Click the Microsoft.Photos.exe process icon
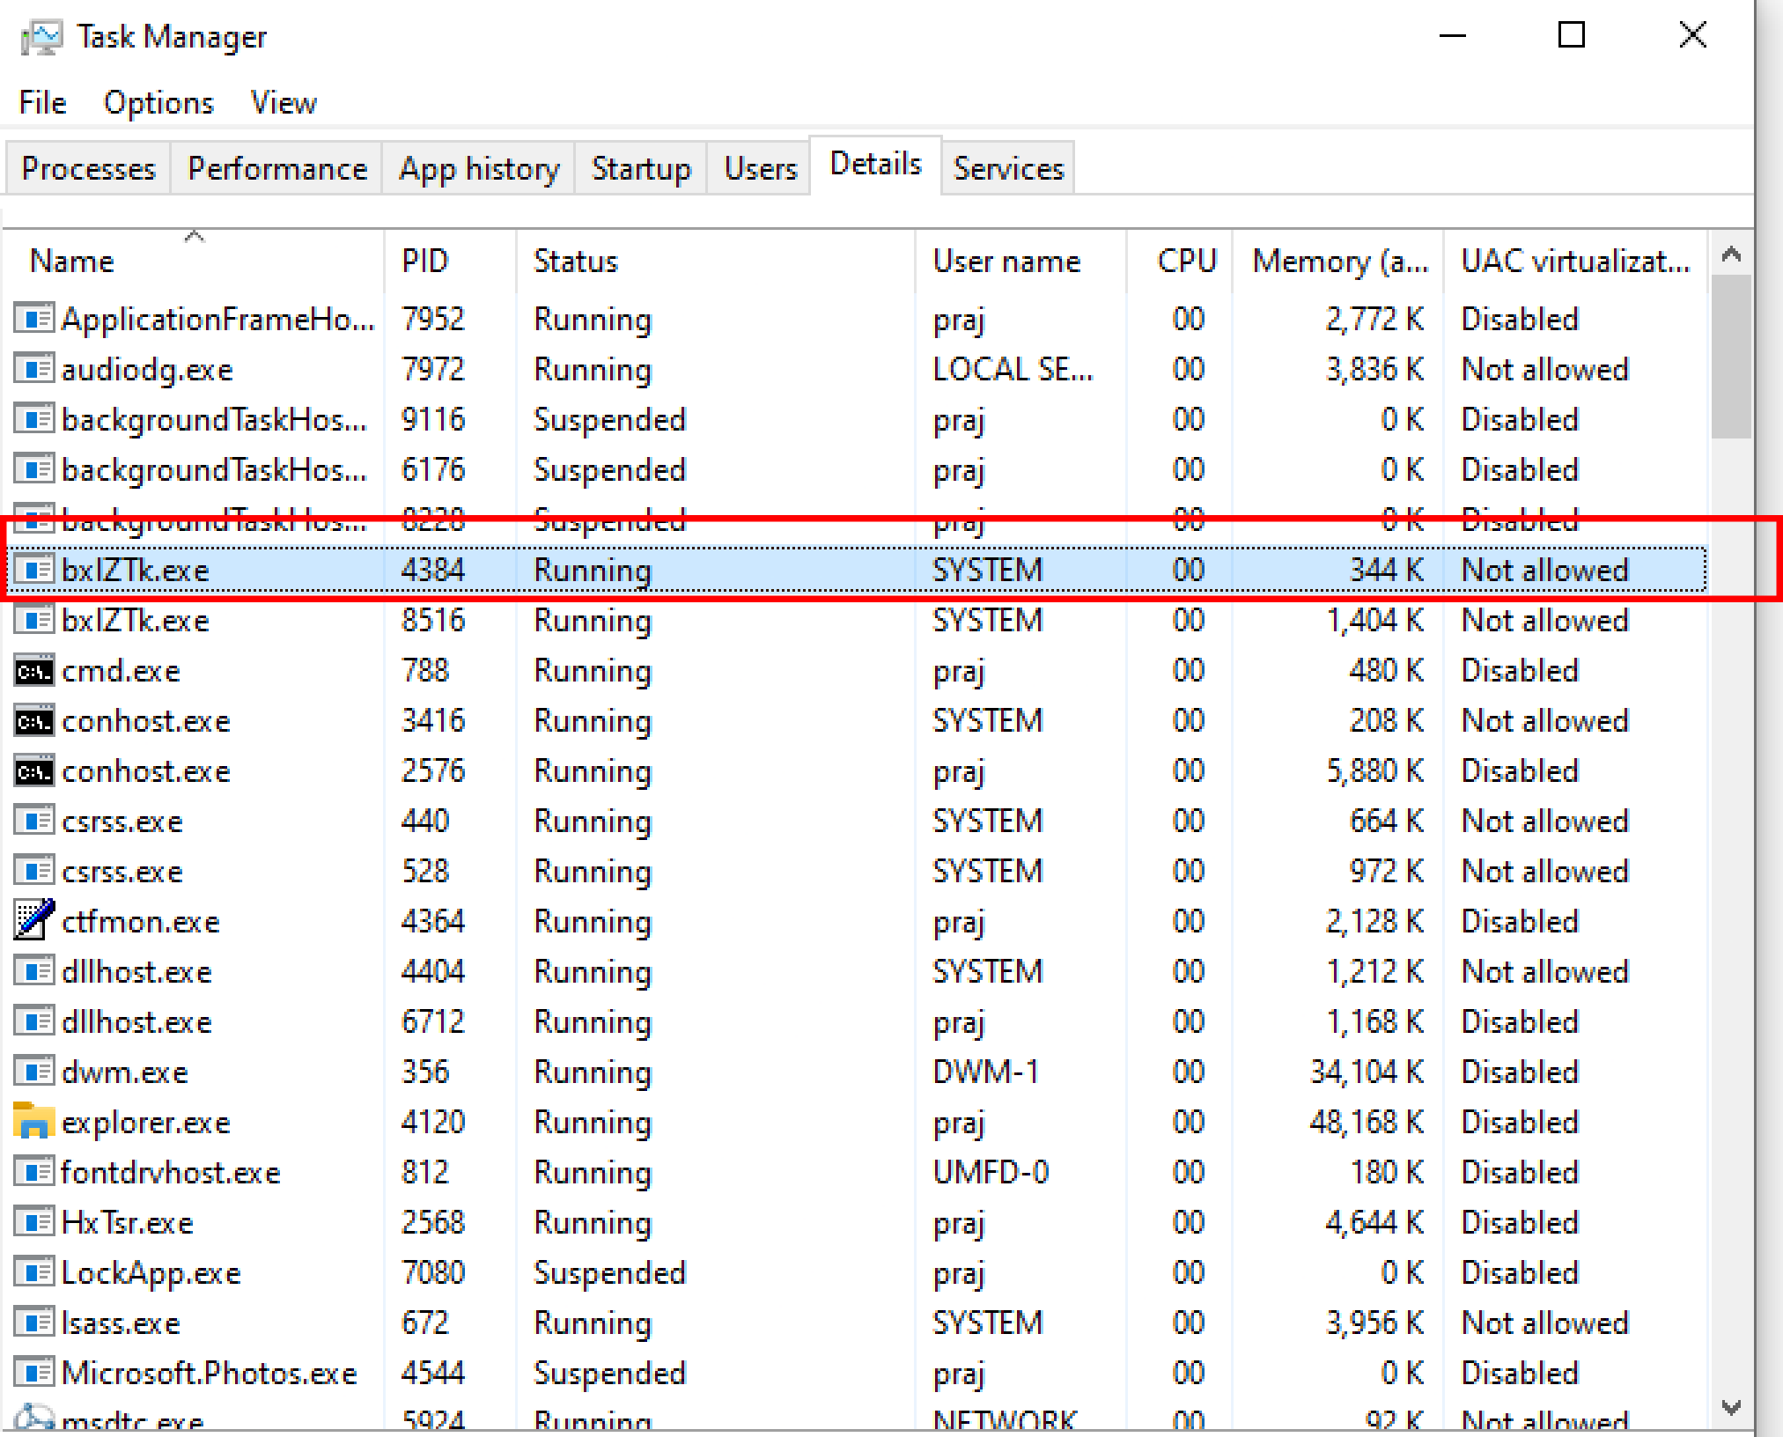 (x=34, y=1374)
